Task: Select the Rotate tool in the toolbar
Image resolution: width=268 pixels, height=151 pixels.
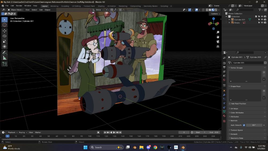Action: (x=5, y=36)
